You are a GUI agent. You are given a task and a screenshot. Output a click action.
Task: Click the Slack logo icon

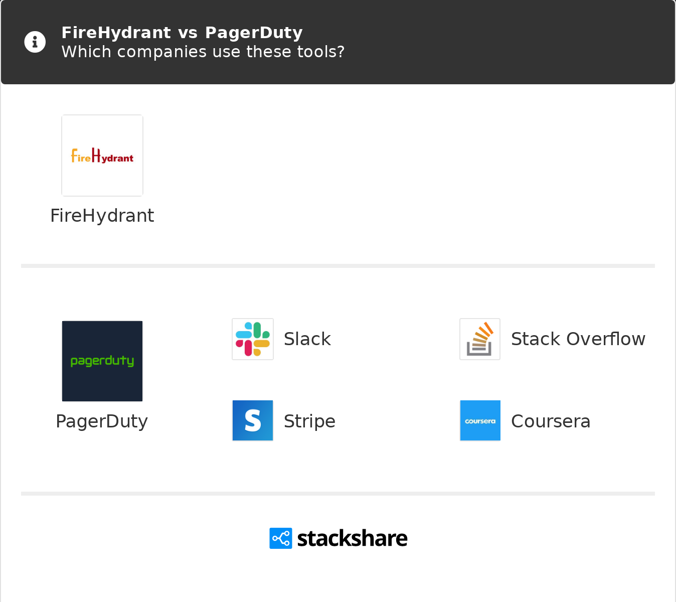pyautogui.click(x=253, y=339)
